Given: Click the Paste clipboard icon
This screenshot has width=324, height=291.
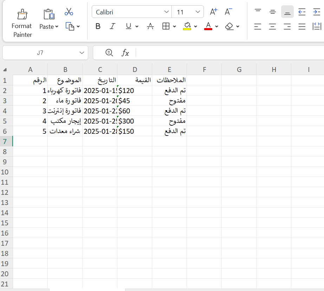Looking at the screenshot, I should [x=49, y=14].
